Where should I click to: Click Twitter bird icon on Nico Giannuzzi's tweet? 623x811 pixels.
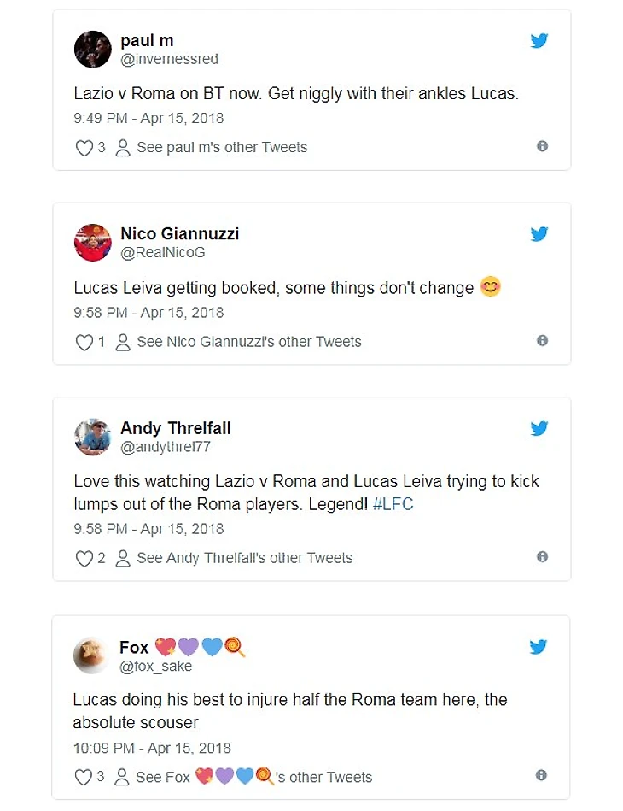tap(539, 234)
